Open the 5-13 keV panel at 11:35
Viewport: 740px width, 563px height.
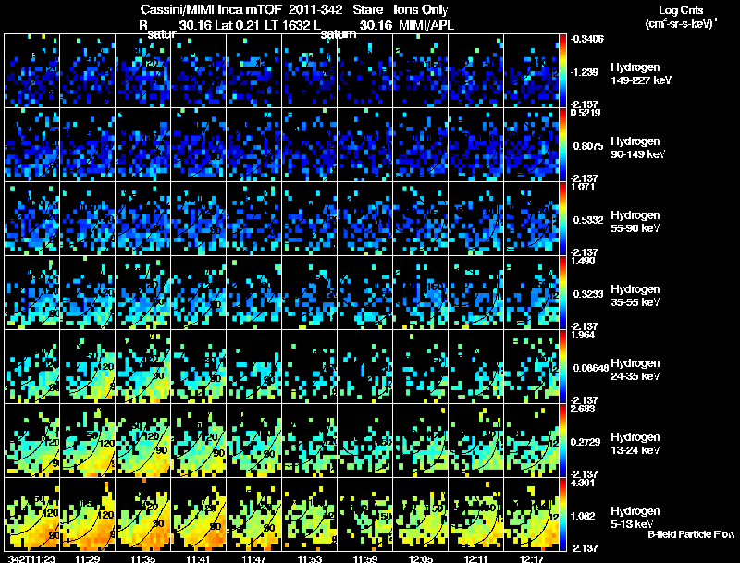[143, 514]
